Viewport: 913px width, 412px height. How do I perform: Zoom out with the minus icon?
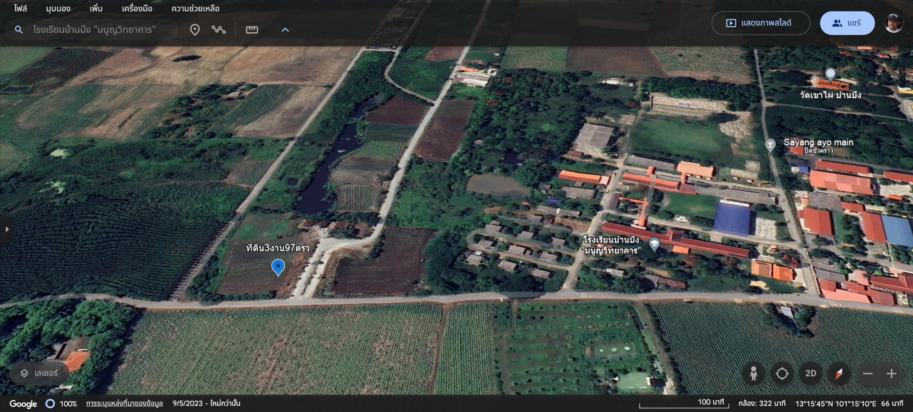pyautogui.click(x=867, y=374)
